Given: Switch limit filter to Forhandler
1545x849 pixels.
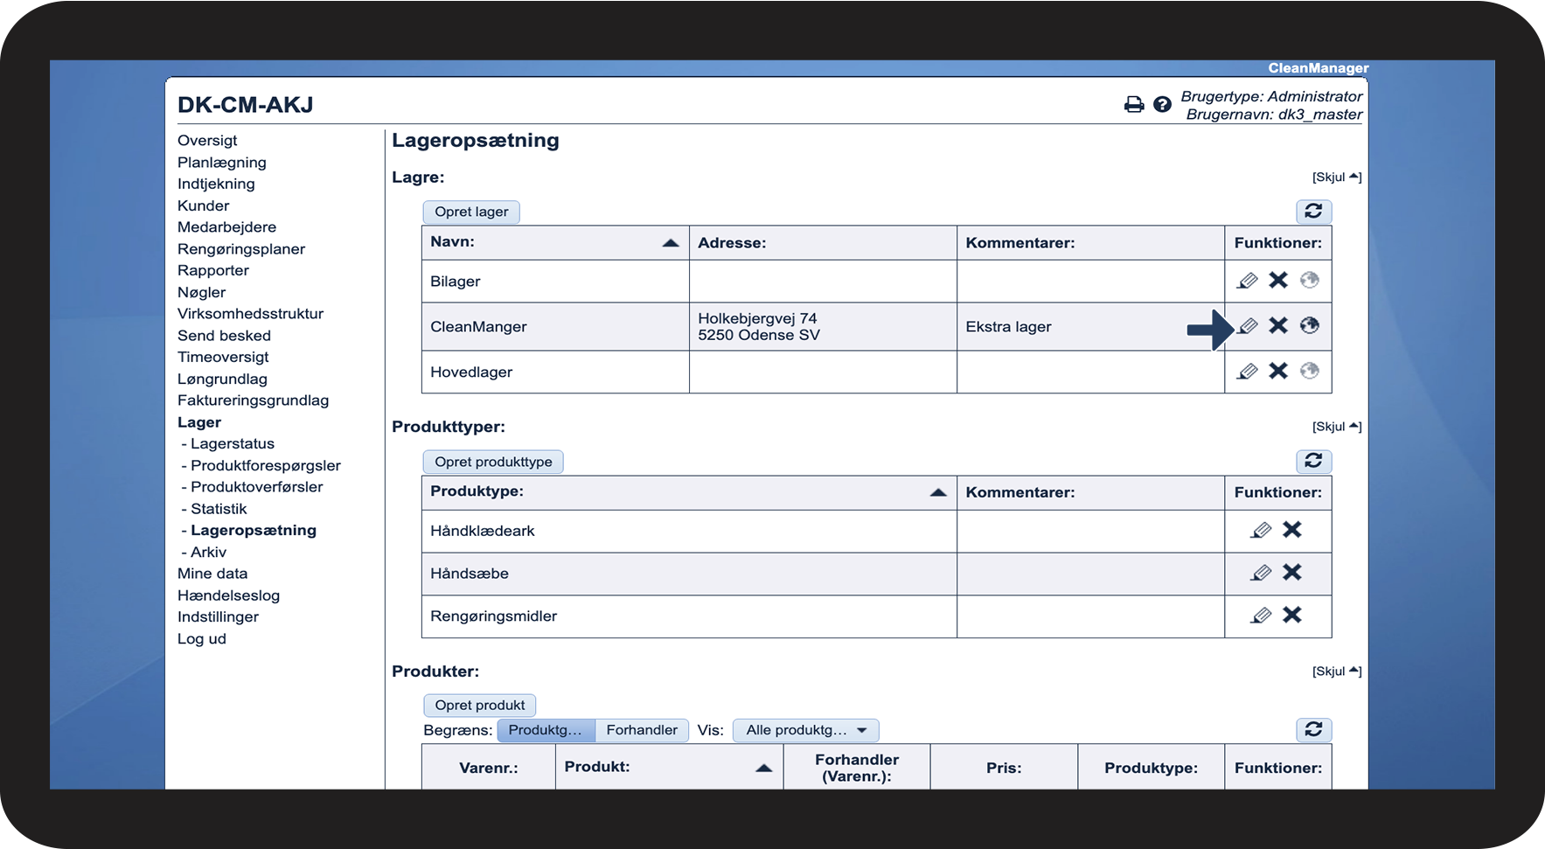Looking at the screenshot, I should 642,730.
